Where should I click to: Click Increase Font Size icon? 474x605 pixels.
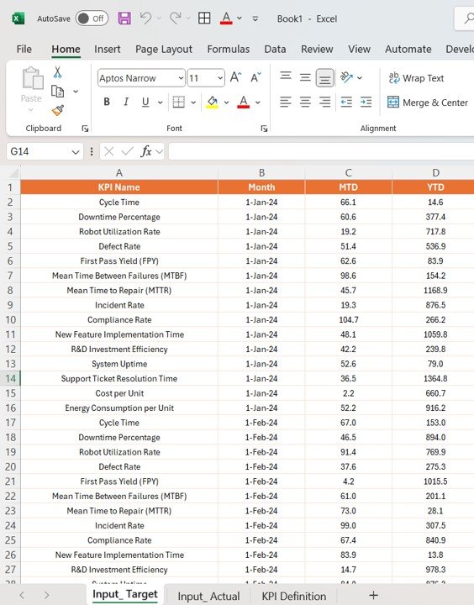coord(235,77)
